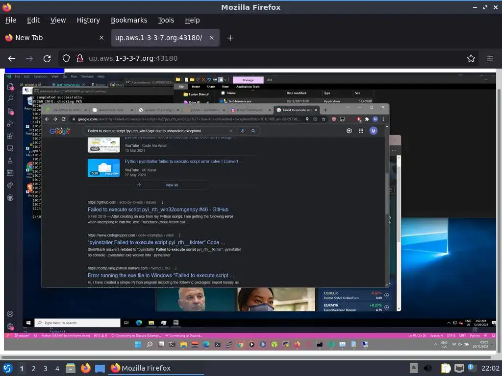Open the Bookmarks menu
The image size is (502, 376).
[x=129, y=20]
